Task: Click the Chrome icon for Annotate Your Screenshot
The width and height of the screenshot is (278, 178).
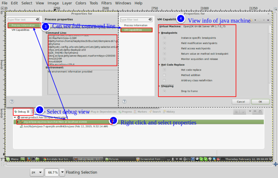Action: click(44, 159)
